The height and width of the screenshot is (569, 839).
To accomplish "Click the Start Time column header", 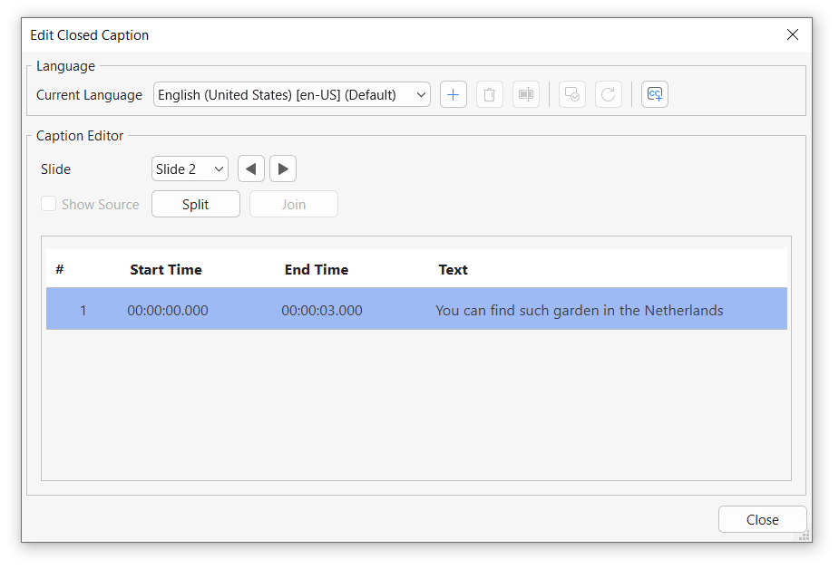I will (x=166, y=269).
